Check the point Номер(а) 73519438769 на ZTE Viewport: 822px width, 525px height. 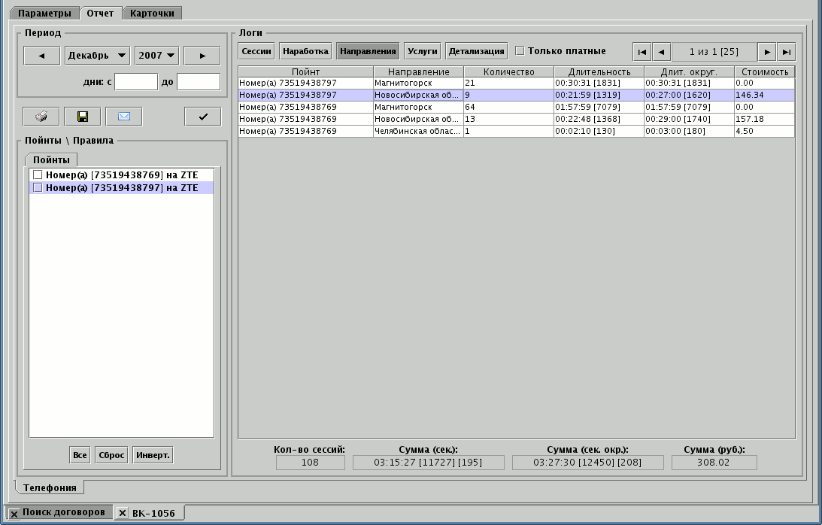[x=38, y=175]
